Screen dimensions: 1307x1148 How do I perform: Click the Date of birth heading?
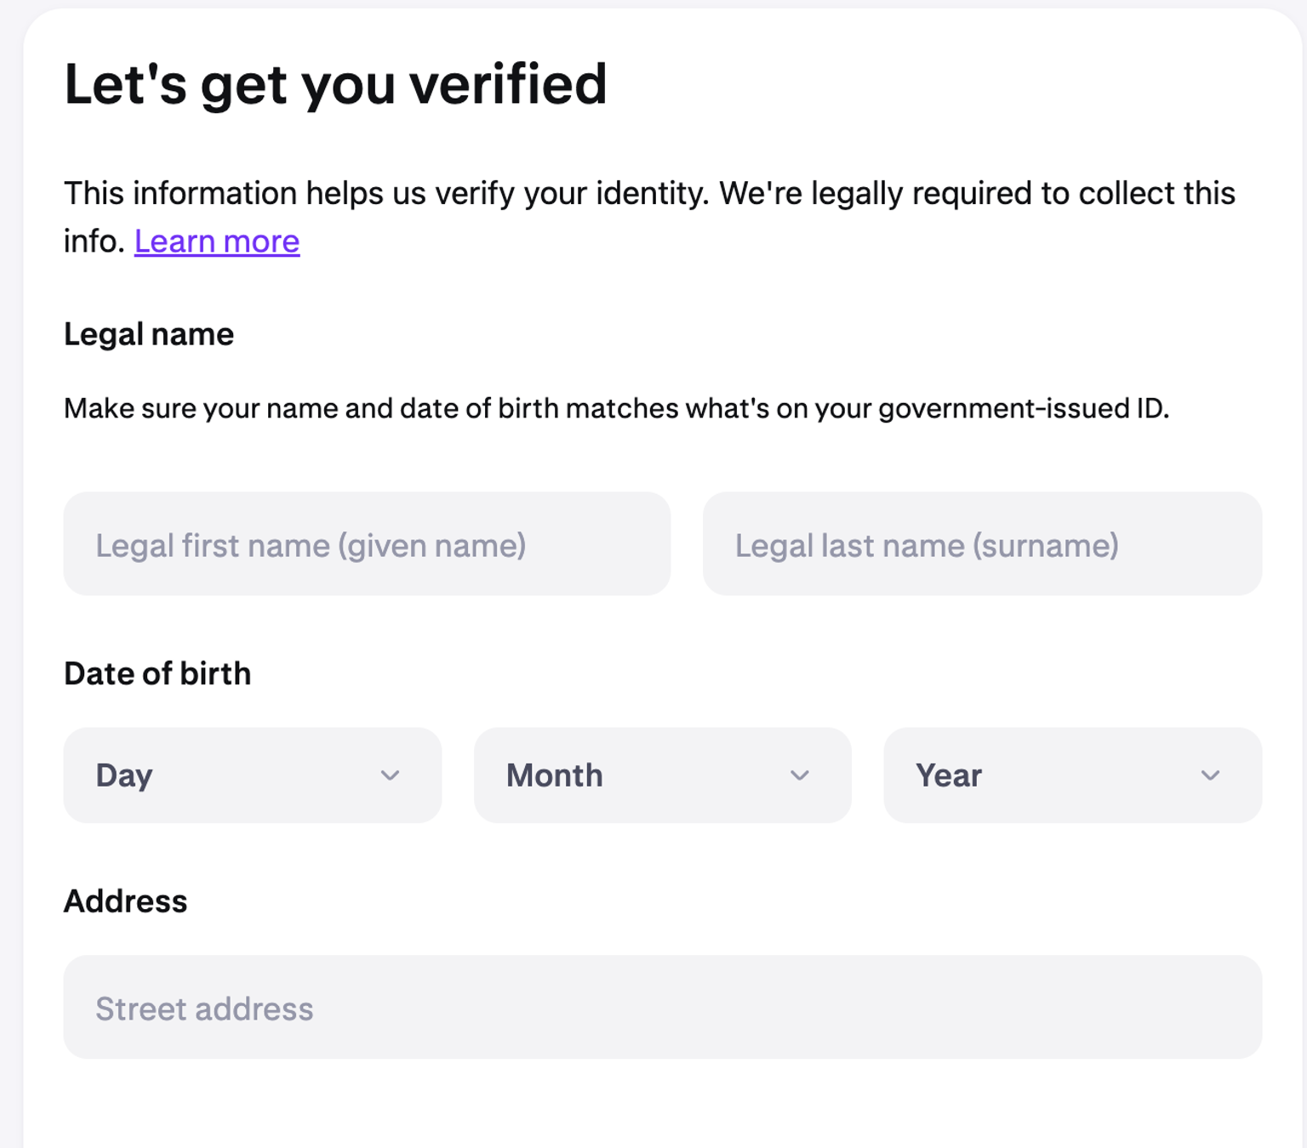[x=157, y=673]
